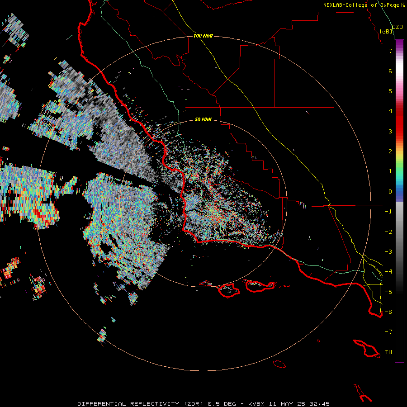Screen dimensions: 407x407
Task: Click the -2 dB tick on scale
Action: (x=388, y=232)
